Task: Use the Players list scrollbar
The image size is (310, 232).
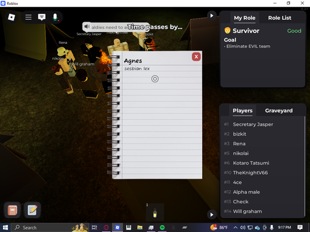Action: point(304,166)
